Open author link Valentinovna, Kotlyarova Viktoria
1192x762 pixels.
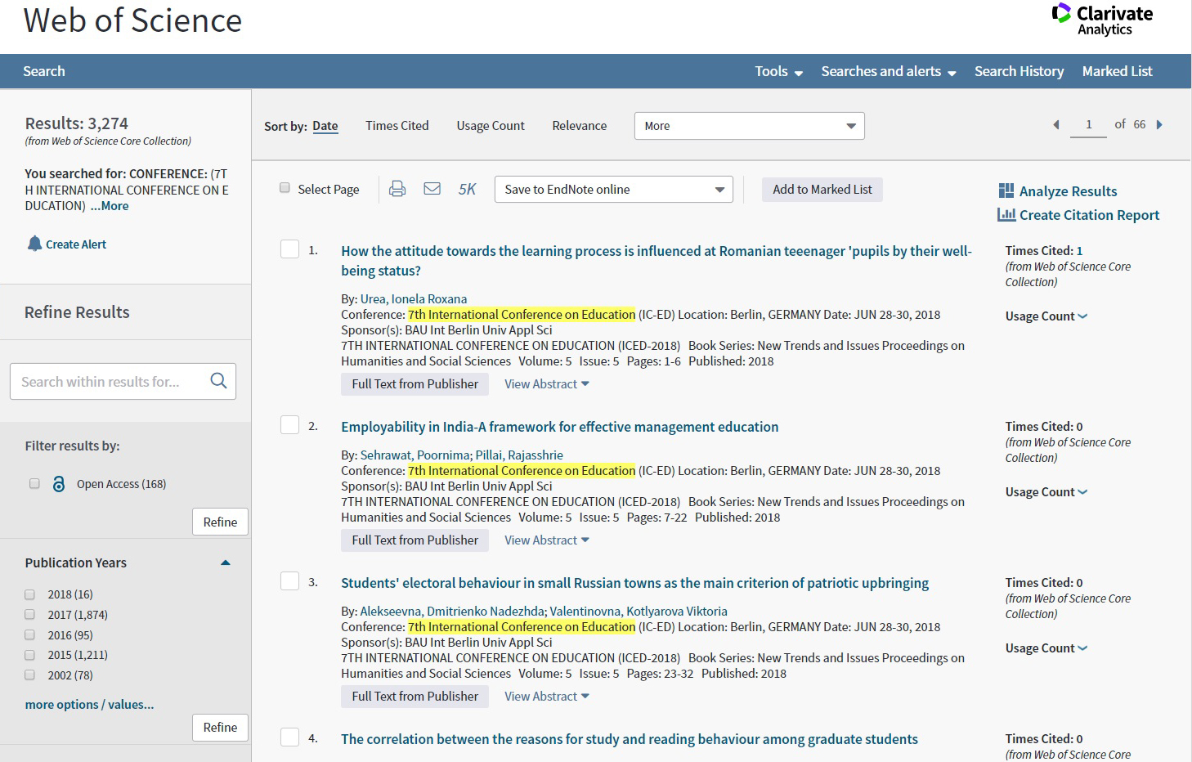[x=639, y=611]
